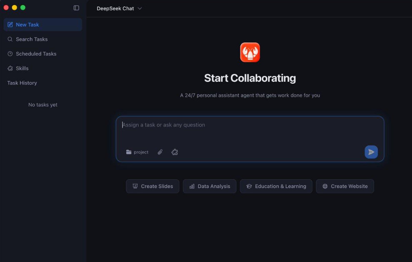Click the Task History heading
The width and height of the screenshot is (412, 262).
22,83
